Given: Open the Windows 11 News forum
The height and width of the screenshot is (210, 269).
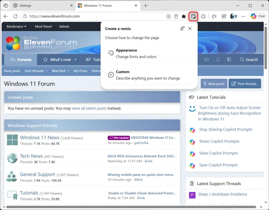Looking at the screenshot, I should (39, 138).
